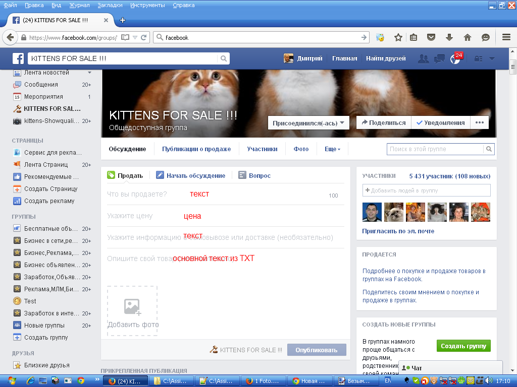Viewport: 517px width, 387px height.
Task: Open Joined dropdown on group cover
Action: (308, 123)
